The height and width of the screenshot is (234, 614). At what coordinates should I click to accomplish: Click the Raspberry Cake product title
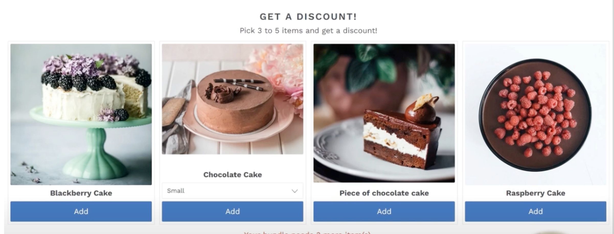click(x=536, y=193)
